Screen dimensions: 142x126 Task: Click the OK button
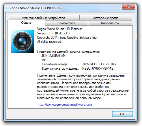122,114
